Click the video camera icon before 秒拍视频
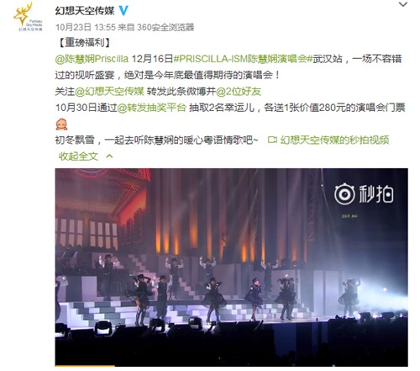Viewport: 420px width, 371px height. [x=272, y=140]
